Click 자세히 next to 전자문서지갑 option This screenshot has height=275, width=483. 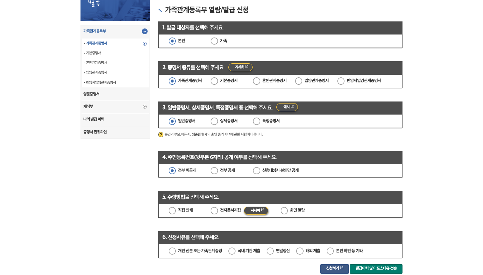point(256,210)
